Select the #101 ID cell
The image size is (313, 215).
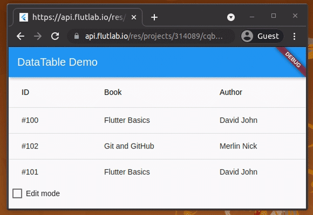30,172
